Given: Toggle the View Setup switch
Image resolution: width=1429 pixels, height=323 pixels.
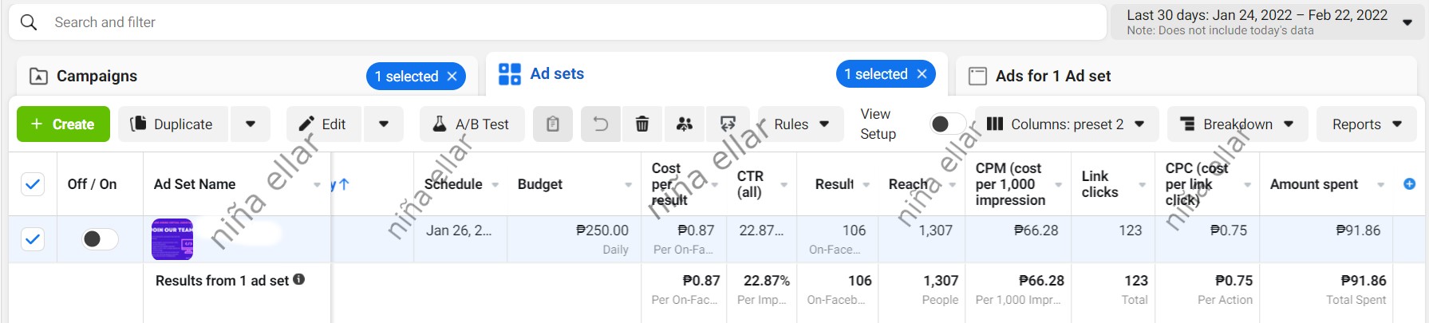Looking at the screenshot, I should tap(945, 124).
